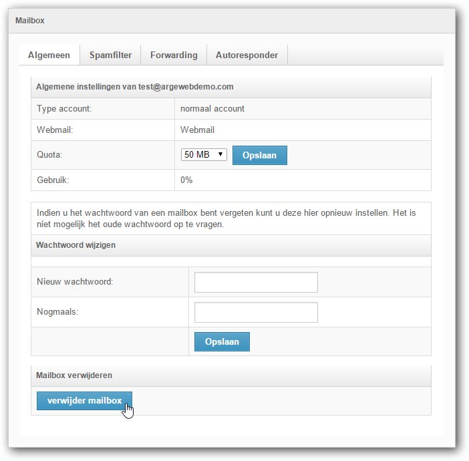This screenshot has width=469, height=461.
Task: Click the Nieuw wachtwoord: label
Action: 75,282
